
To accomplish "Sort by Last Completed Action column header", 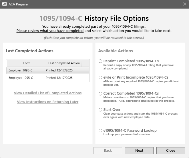I will (x=64, y=63).
